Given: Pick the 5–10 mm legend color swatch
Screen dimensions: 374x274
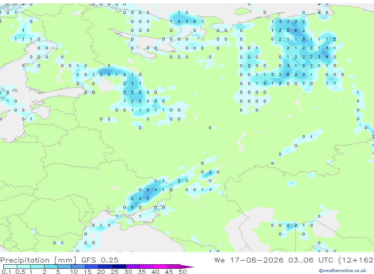Looking at the screenshot, I should pos(64,267).
